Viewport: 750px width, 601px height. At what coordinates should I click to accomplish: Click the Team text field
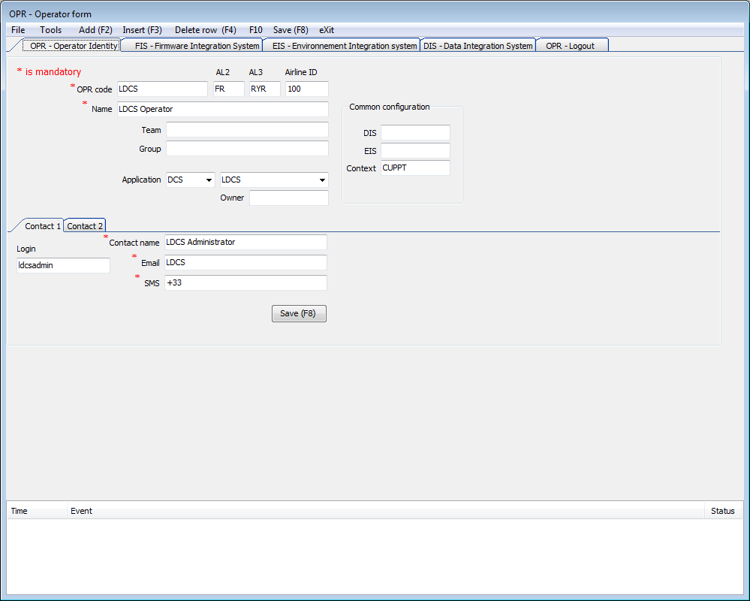246,130
